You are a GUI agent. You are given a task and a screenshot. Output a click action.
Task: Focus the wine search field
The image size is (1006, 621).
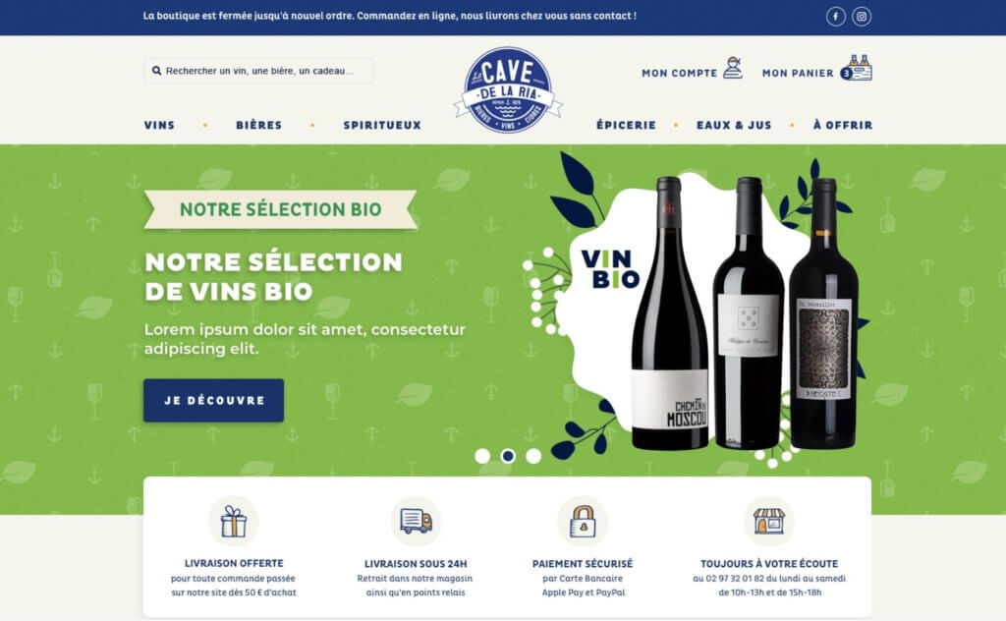click(258, 71)
